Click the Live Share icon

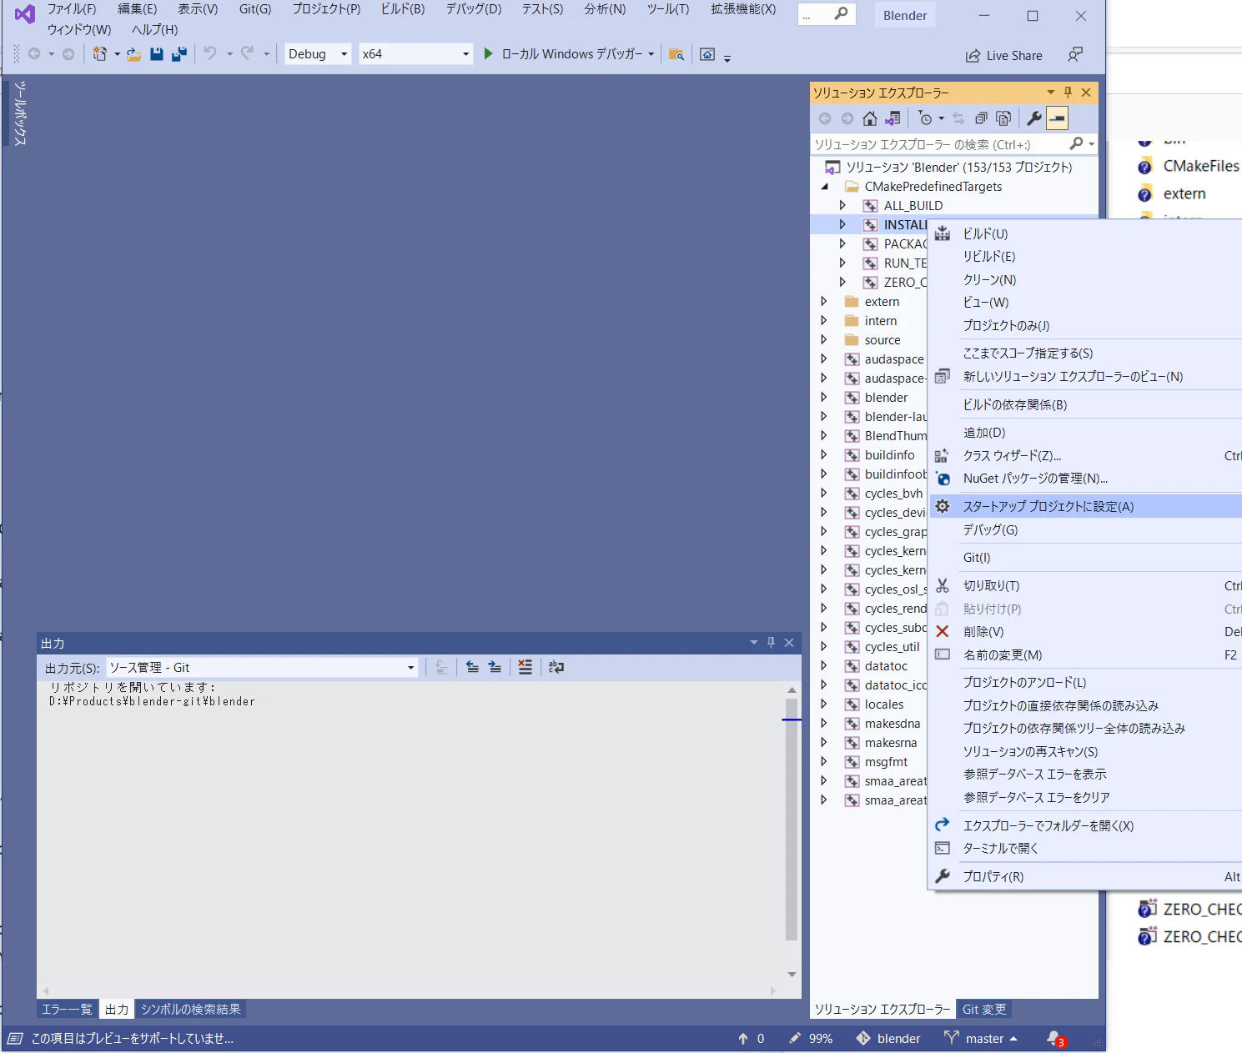pyautogui.click(x=973, y=56)
